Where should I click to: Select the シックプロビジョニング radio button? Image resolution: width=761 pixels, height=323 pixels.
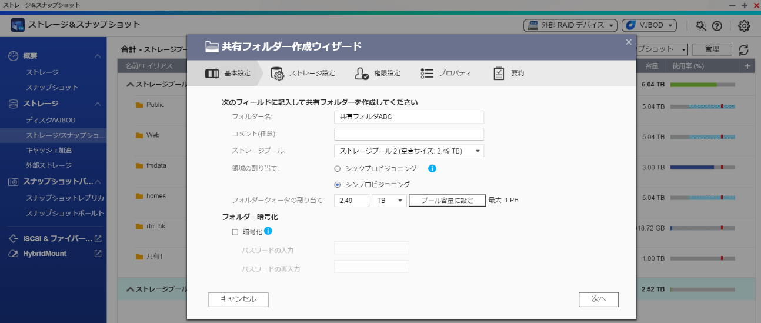coord(338,169)
